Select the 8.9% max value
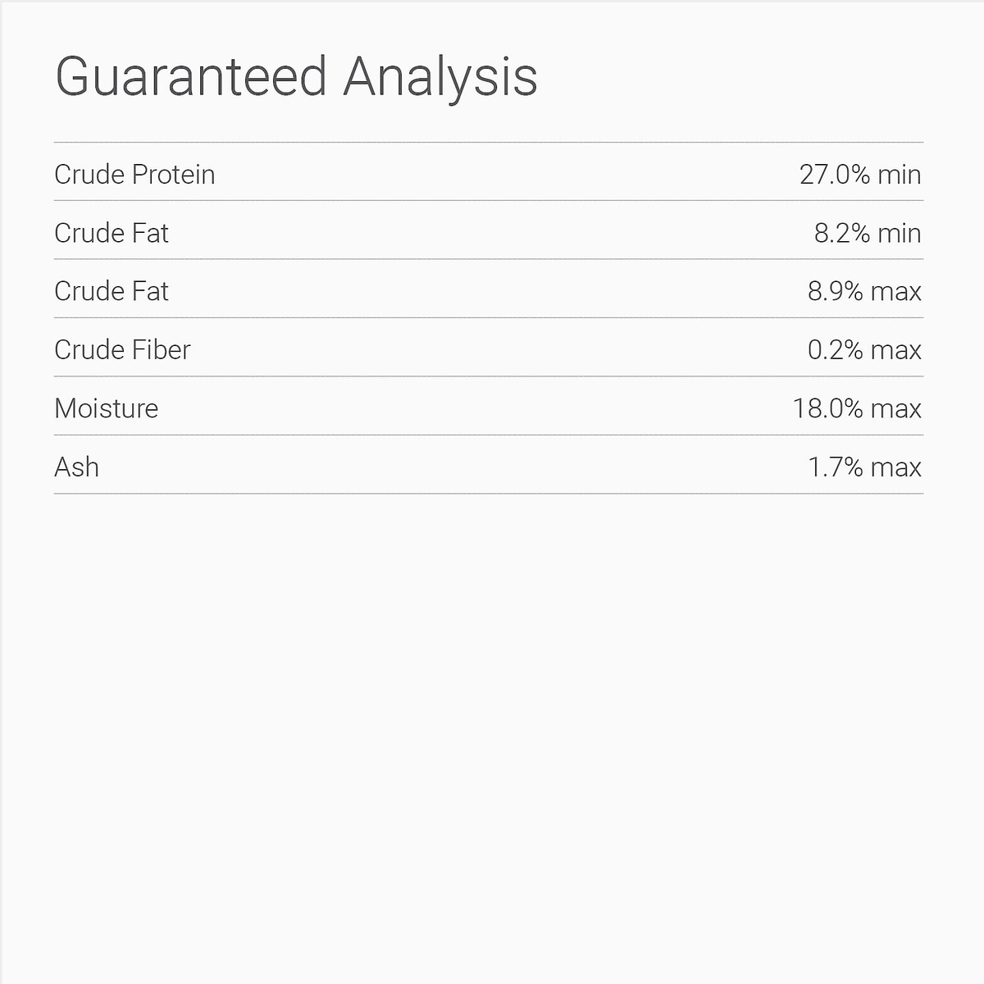 pyautogui.click(x=864, y=292)
